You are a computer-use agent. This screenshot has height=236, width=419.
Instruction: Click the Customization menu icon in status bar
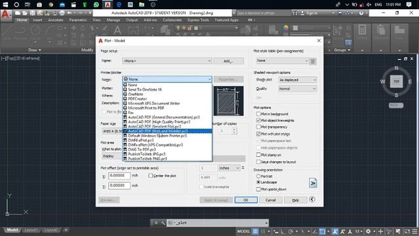point(414,231)
